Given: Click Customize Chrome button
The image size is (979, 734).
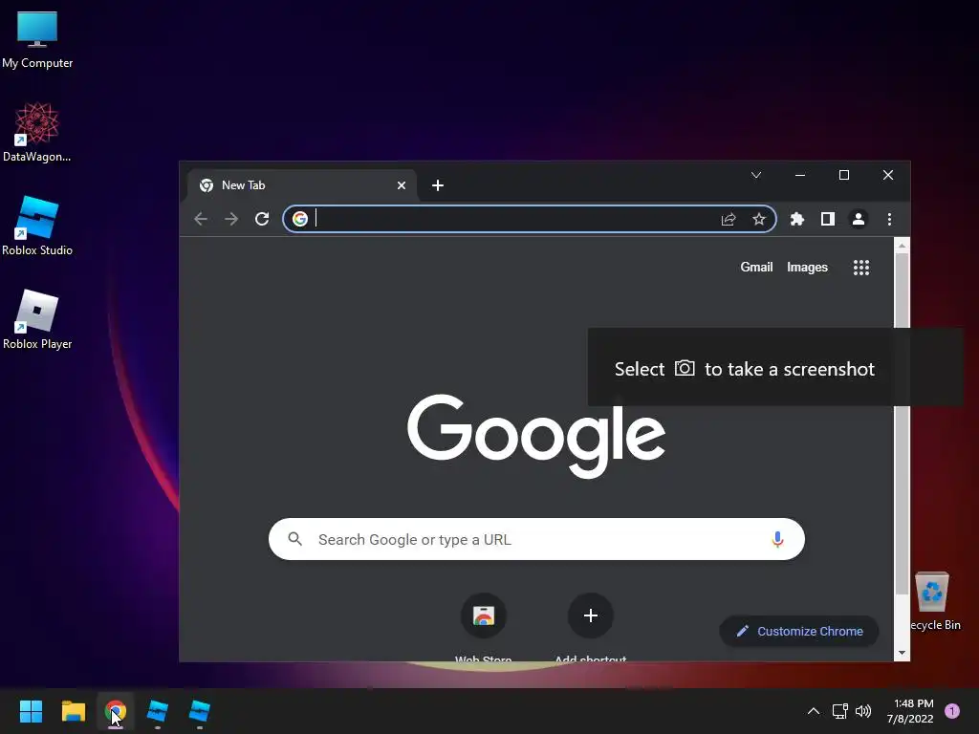Looking at the screenshot, I should (x=799, y=631).
